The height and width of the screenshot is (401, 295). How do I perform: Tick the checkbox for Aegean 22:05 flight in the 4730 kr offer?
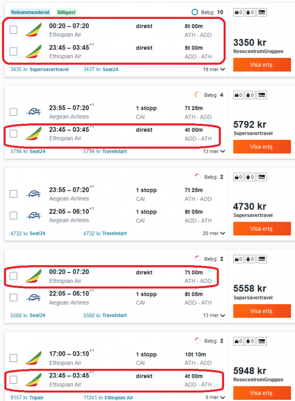point(13,215)
